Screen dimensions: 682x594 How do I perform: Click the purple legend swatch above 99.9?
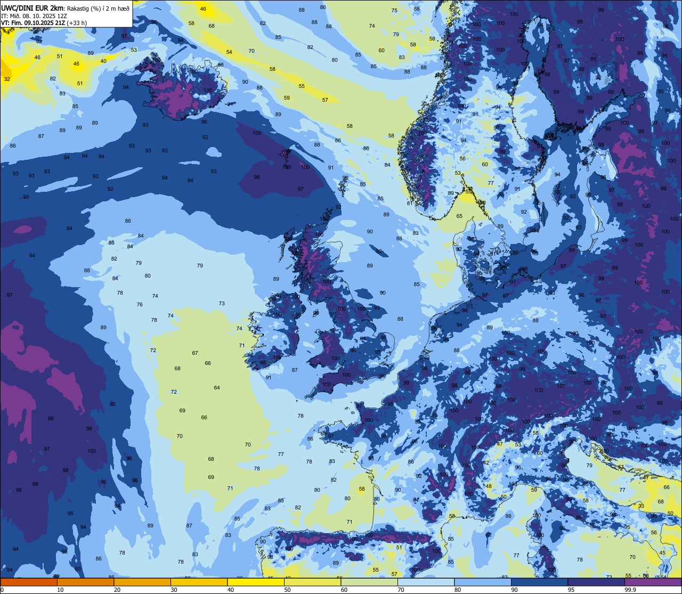pyautogui.click(x=653, y=582)
